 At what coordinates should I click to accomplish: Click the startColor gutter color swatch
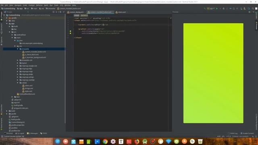[x=71, y=31]
